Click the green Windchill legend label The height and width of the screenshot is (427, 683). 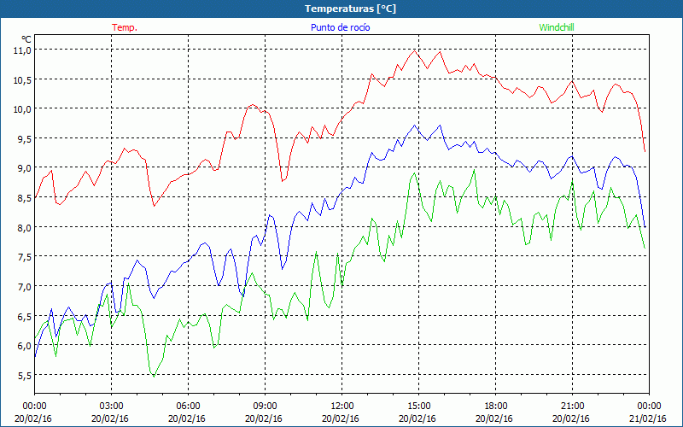coord(557,27)
